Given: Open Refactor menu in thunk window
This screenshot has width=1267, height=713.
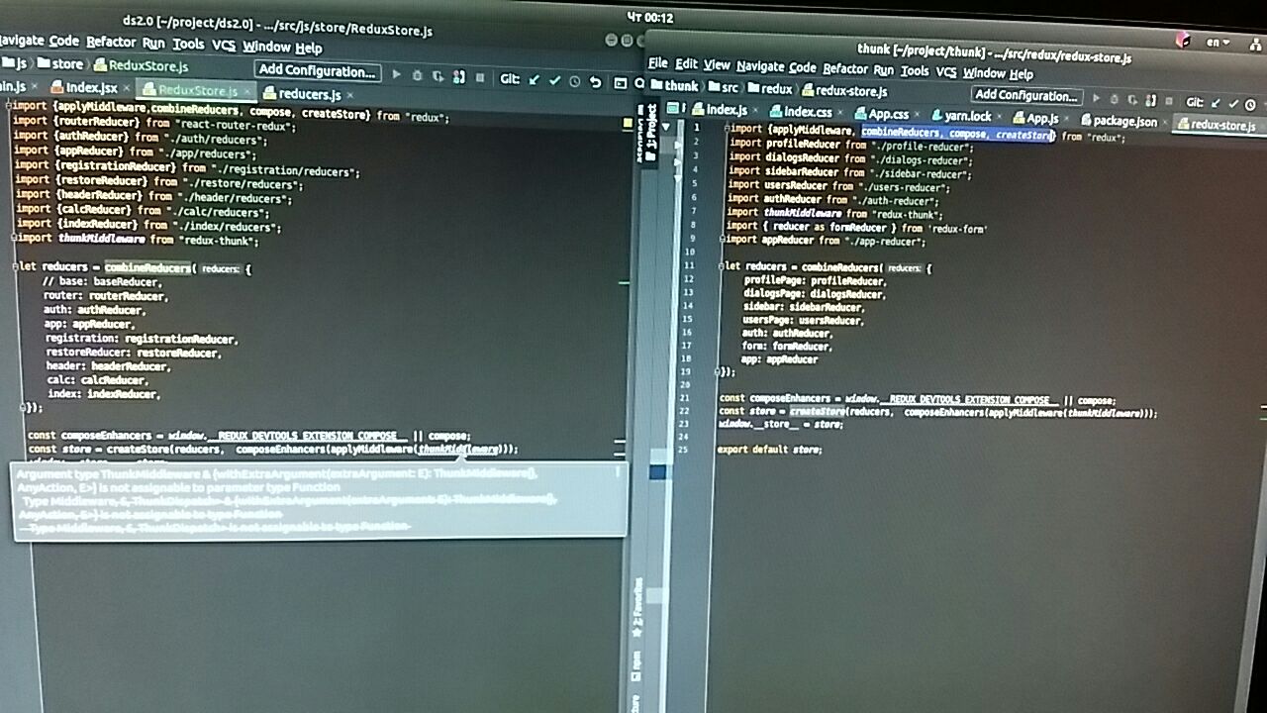Looking at the screenshot, I should pos(845,69).
